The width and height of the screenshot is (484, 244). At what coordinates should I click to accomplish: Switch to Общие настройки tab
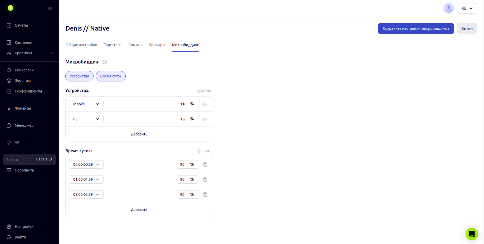click(x=81, y=45)
